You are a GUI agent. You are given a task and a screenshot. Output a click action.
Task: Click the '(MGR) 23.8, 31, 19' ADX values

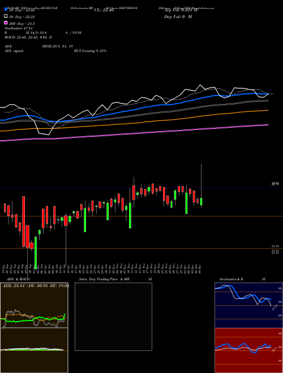(57, 46)
